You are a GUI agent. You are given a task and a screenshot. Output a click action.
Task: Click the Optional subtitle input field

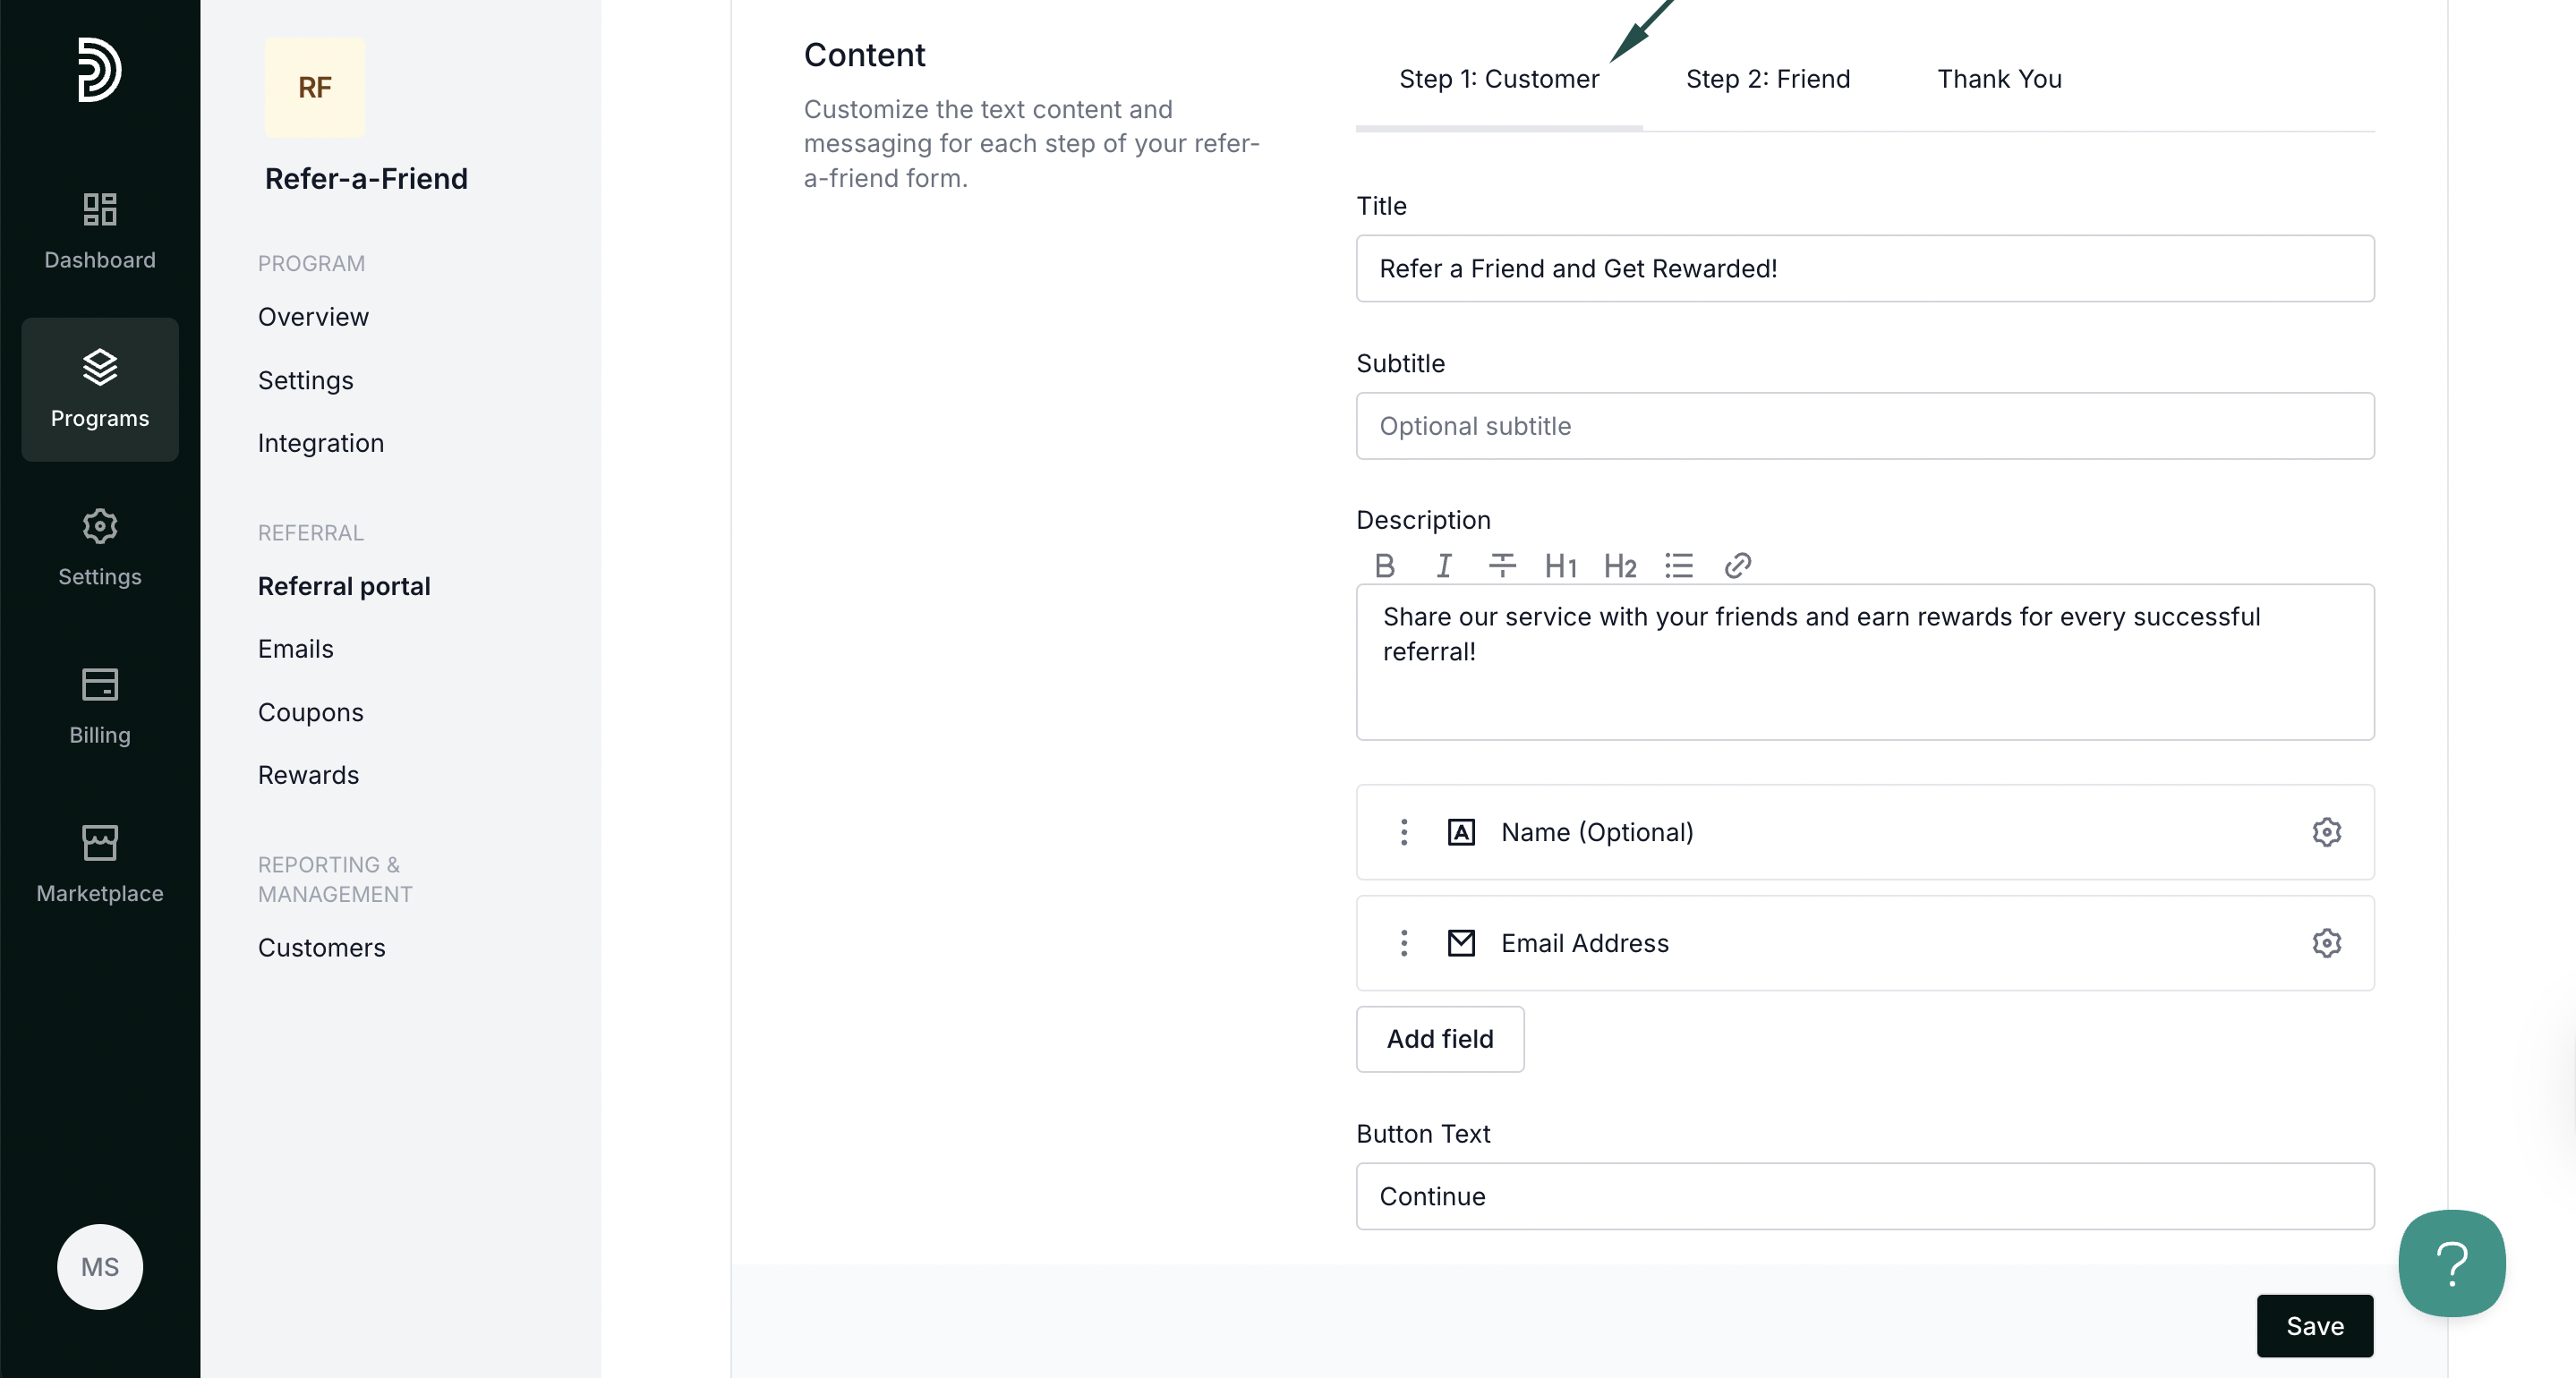click(x=1864, y=426)
